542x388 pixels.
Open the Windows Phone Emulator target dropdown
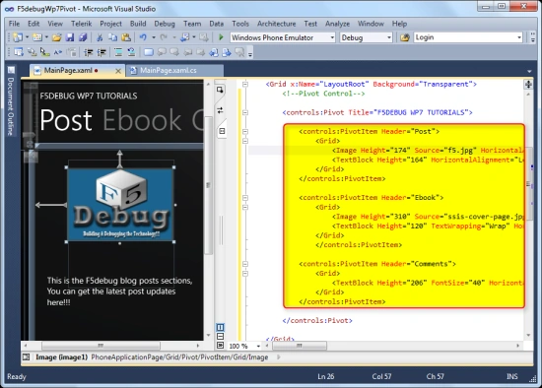pos(332,37)
